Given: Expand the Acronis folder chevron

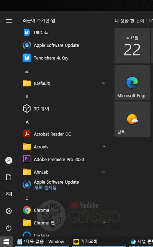Looking at the screenshot, I should [104, 147].
